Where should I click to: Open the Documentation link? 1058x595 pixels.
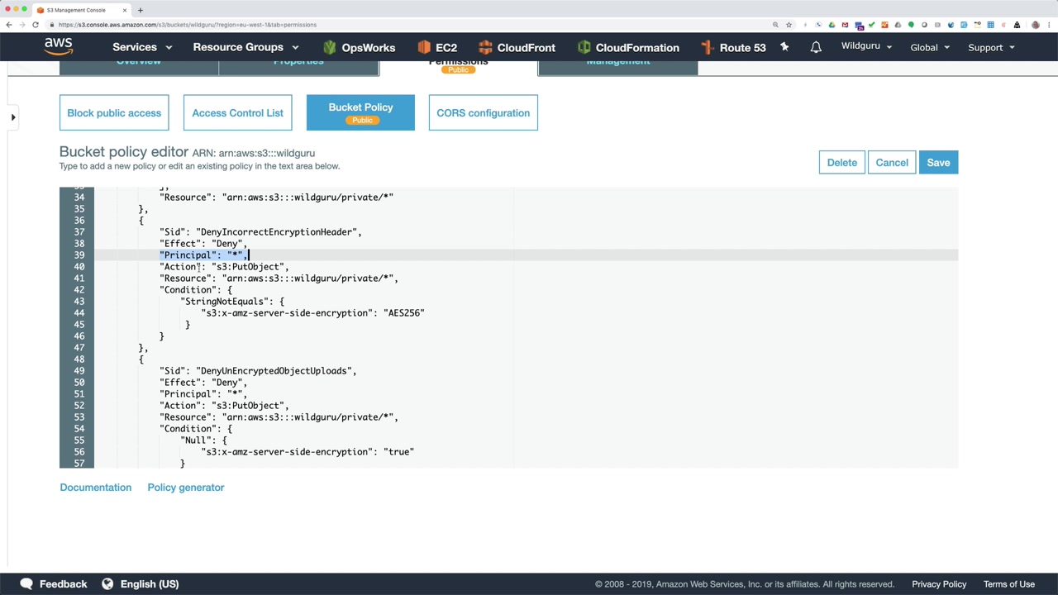click(95, 487)
